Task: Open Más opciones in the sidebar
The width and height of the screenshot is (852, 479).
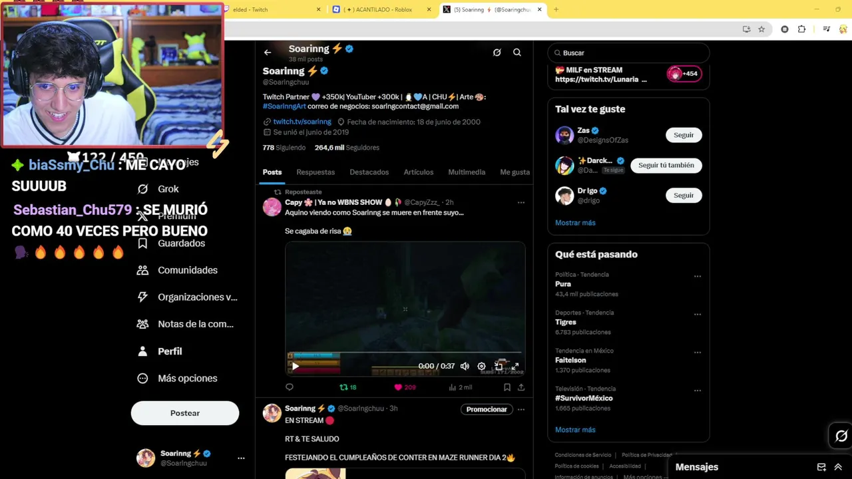Action: 178,379
